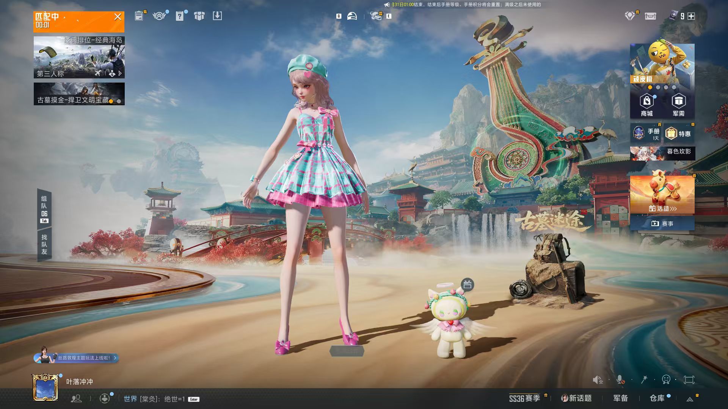Click the magic wand icon
The image size is (728, 409).
[644, 379]
